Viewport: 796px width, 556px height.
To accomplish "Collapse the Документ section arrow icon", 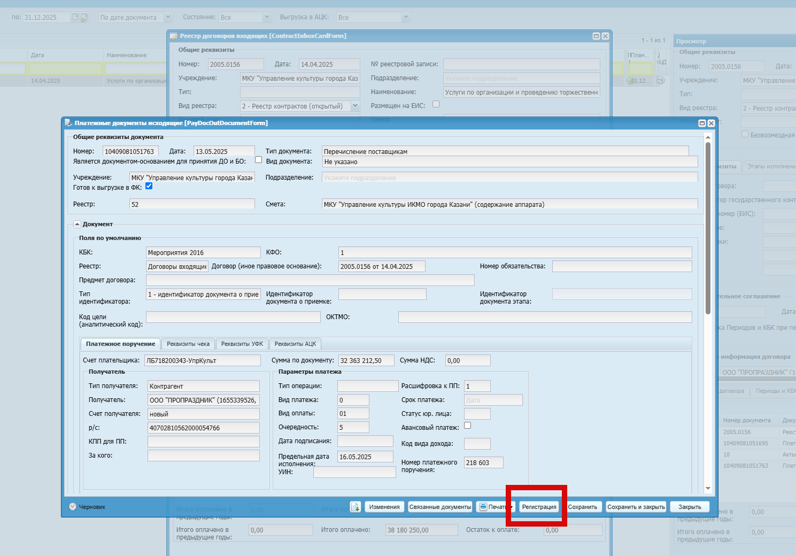I will coord(77,225).
